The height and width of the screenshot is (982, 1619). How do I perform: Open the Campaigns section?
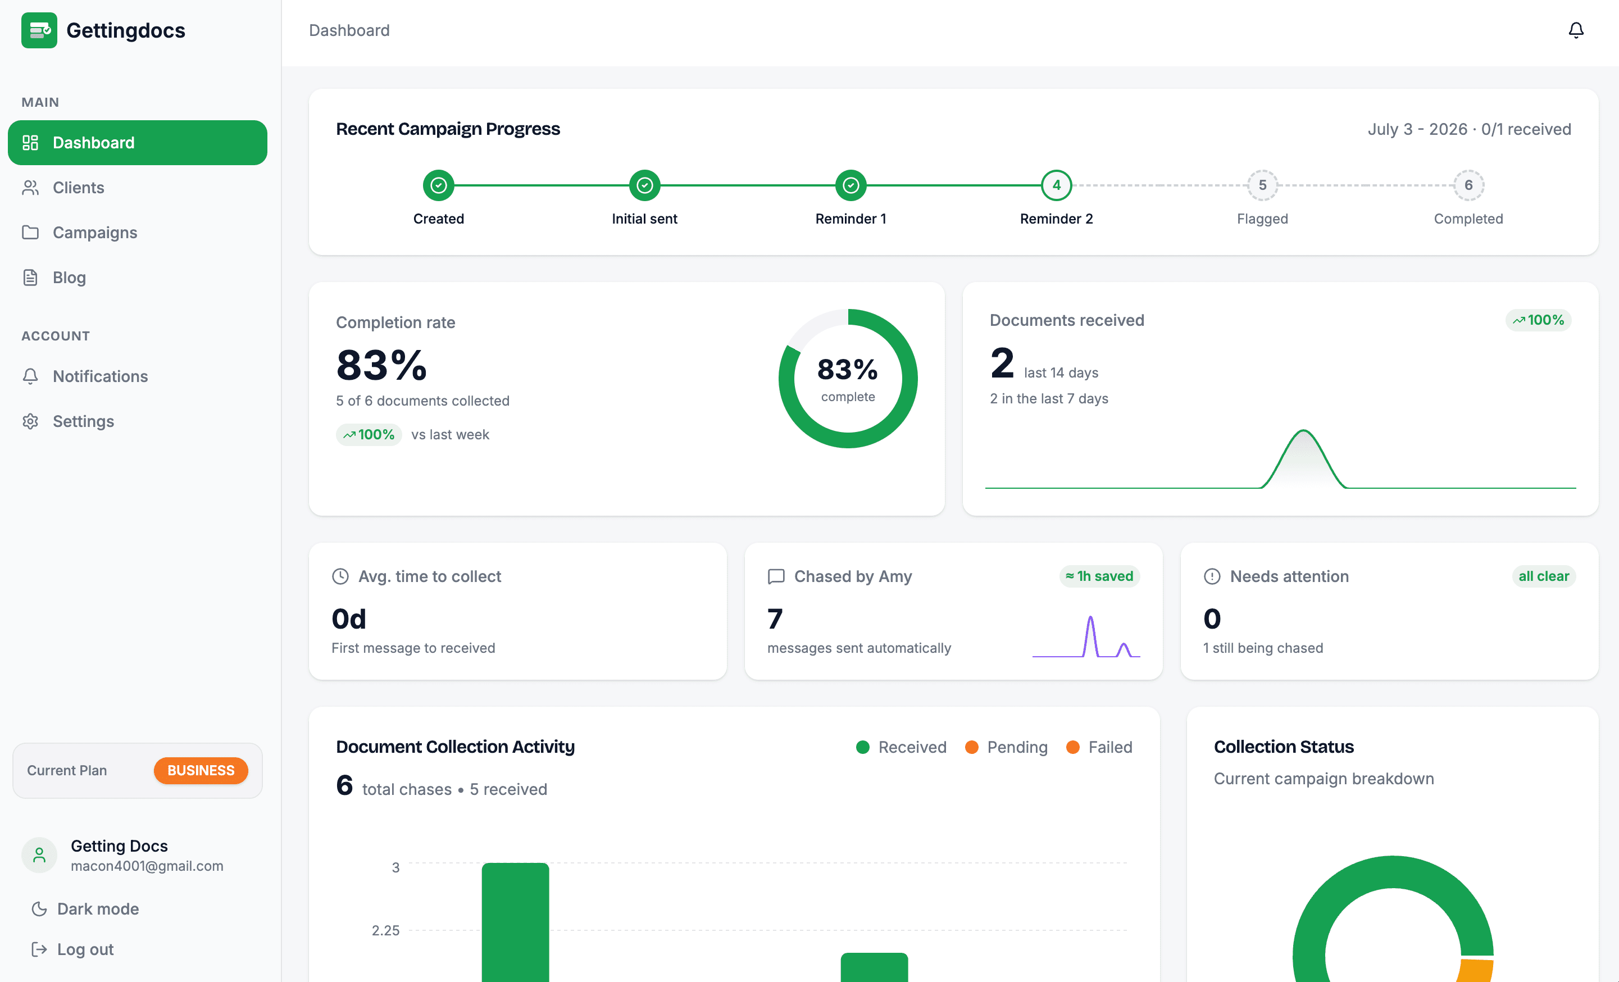137,232
